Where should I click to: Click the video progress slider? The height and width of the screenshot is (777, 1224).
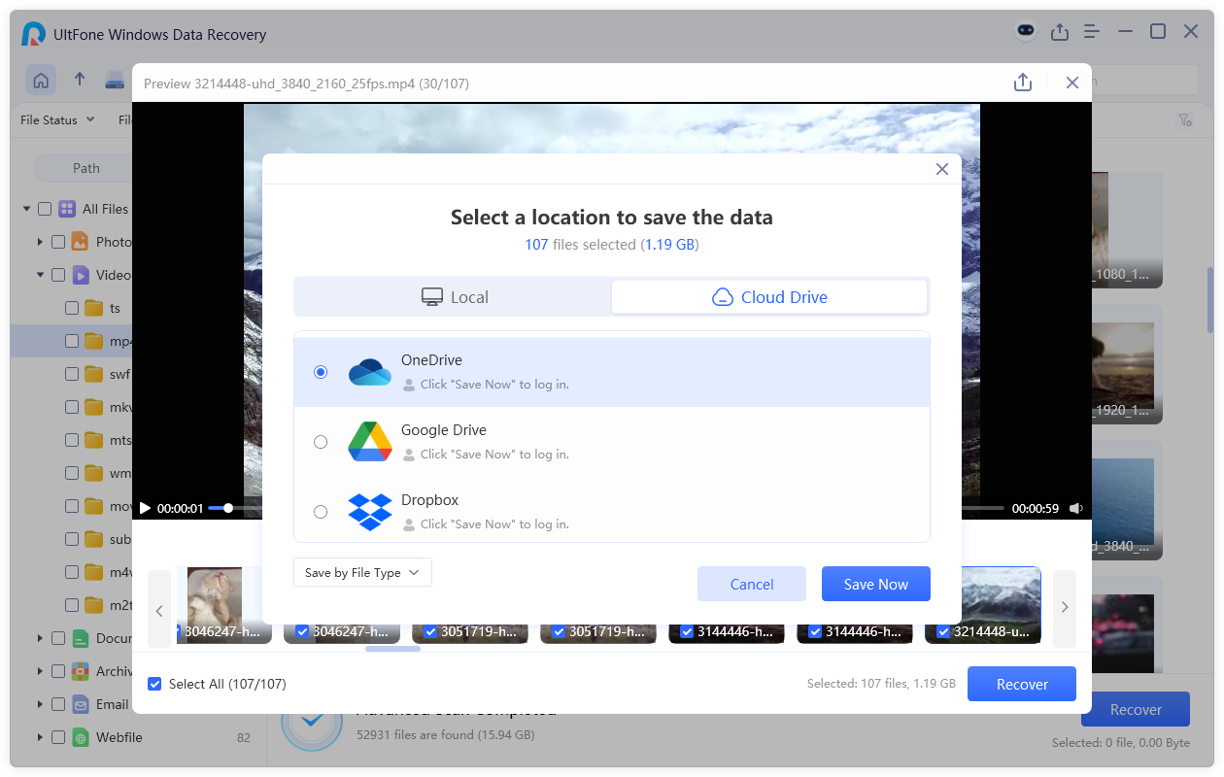pos(228,508)
